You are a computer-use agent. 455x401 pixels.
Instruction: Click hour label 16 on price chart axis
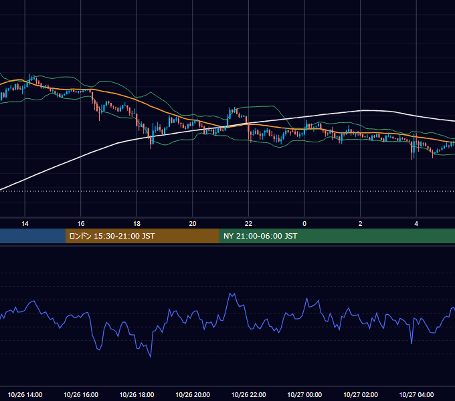point(81,224)
